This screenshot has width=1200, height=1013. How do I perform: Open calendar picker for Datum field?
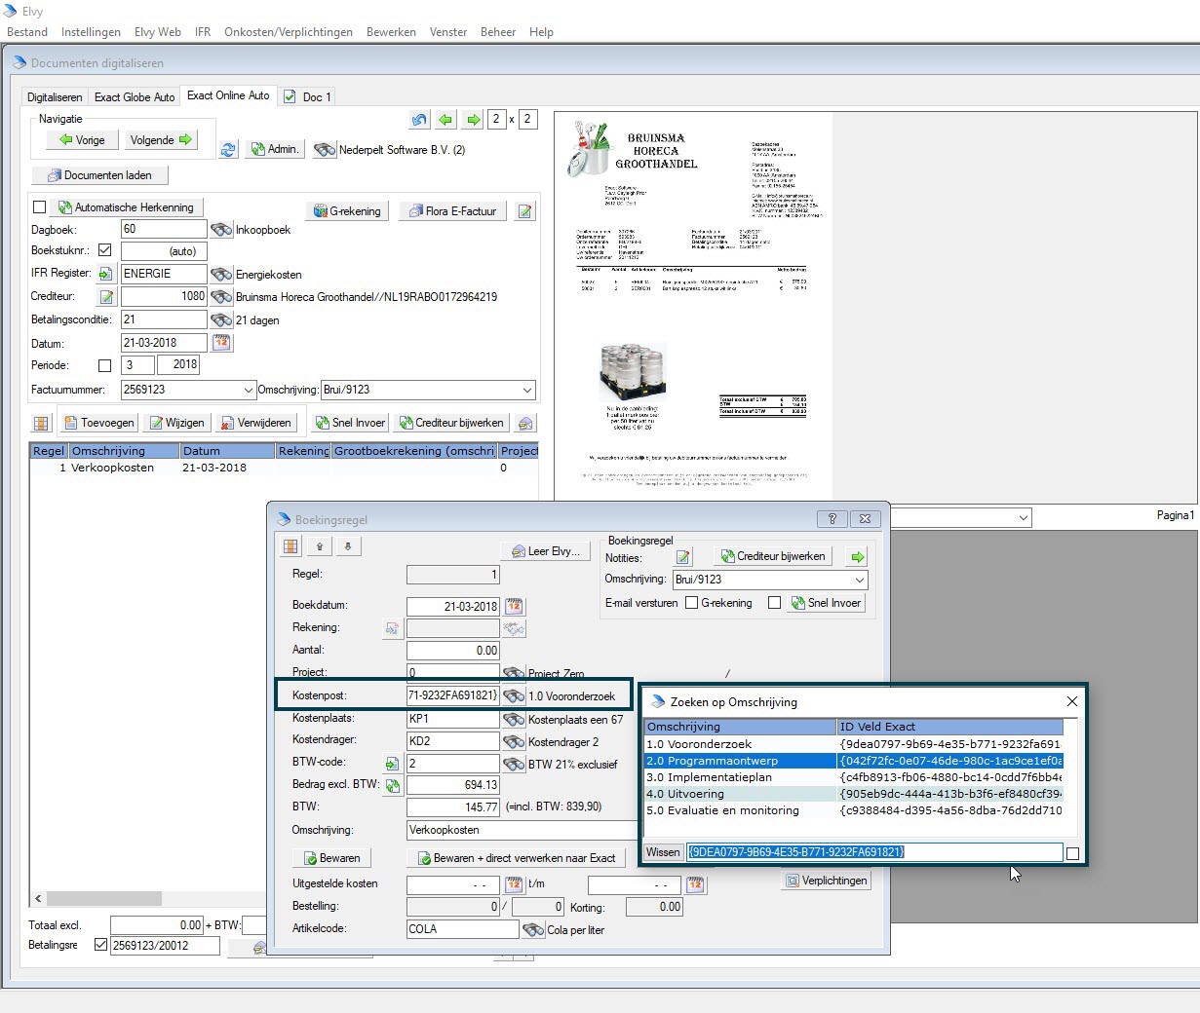[222, 343]
